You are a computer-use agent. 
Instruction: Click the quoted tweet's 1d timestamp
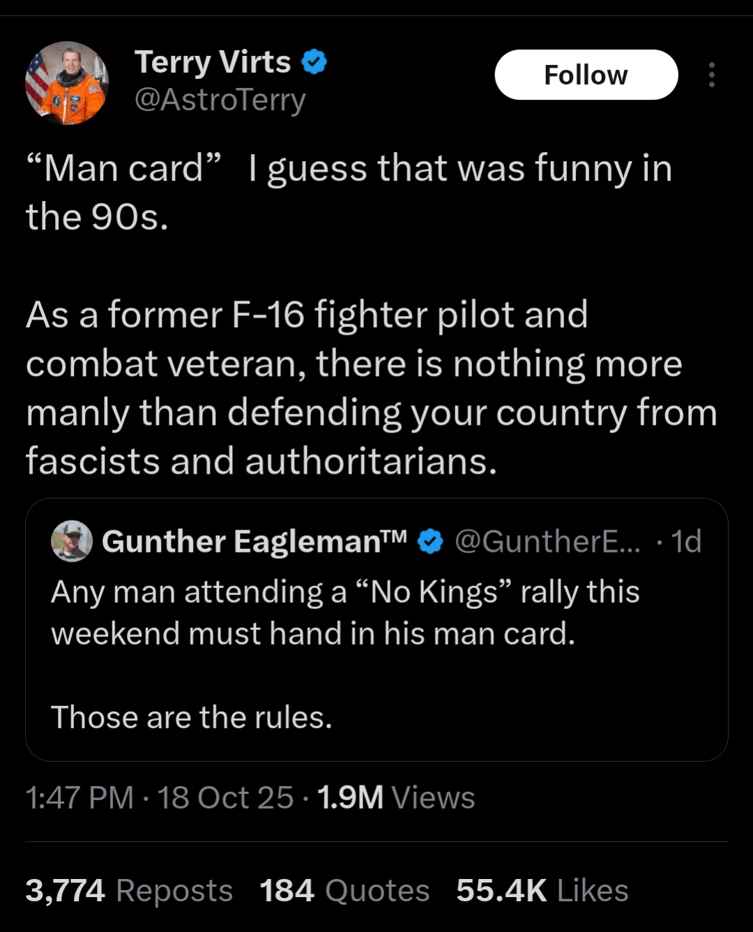tap(686, 541)
